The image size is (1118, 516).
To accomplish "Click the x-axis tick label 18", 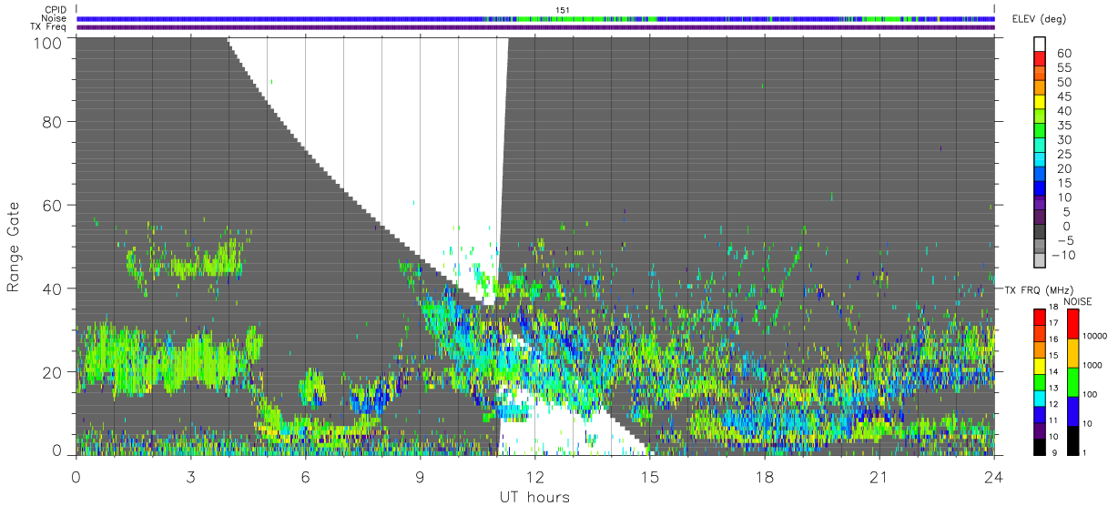I will [764, 477].
